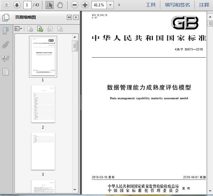Screen dimensions: 213x196
Task: Open the zoom level dropdown arrow
Action: coord(110,5)
